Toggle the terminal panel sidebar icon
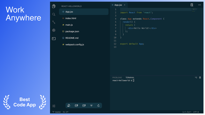 [54, 38]
